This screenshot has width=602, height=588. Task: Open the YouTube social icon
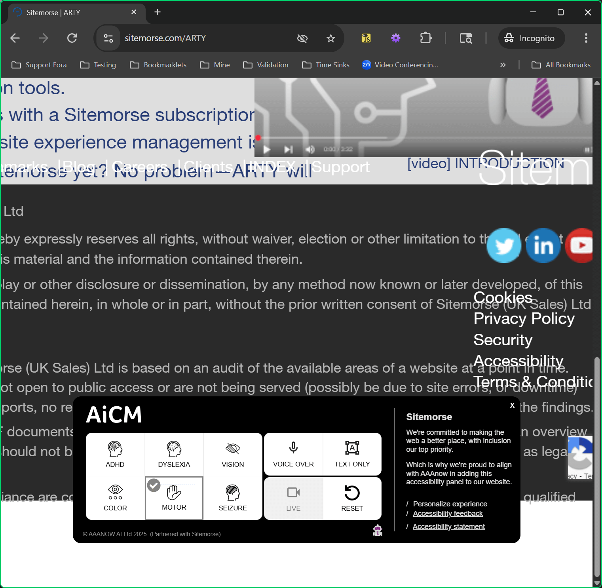pyautogui.click(x=579, y=245)
